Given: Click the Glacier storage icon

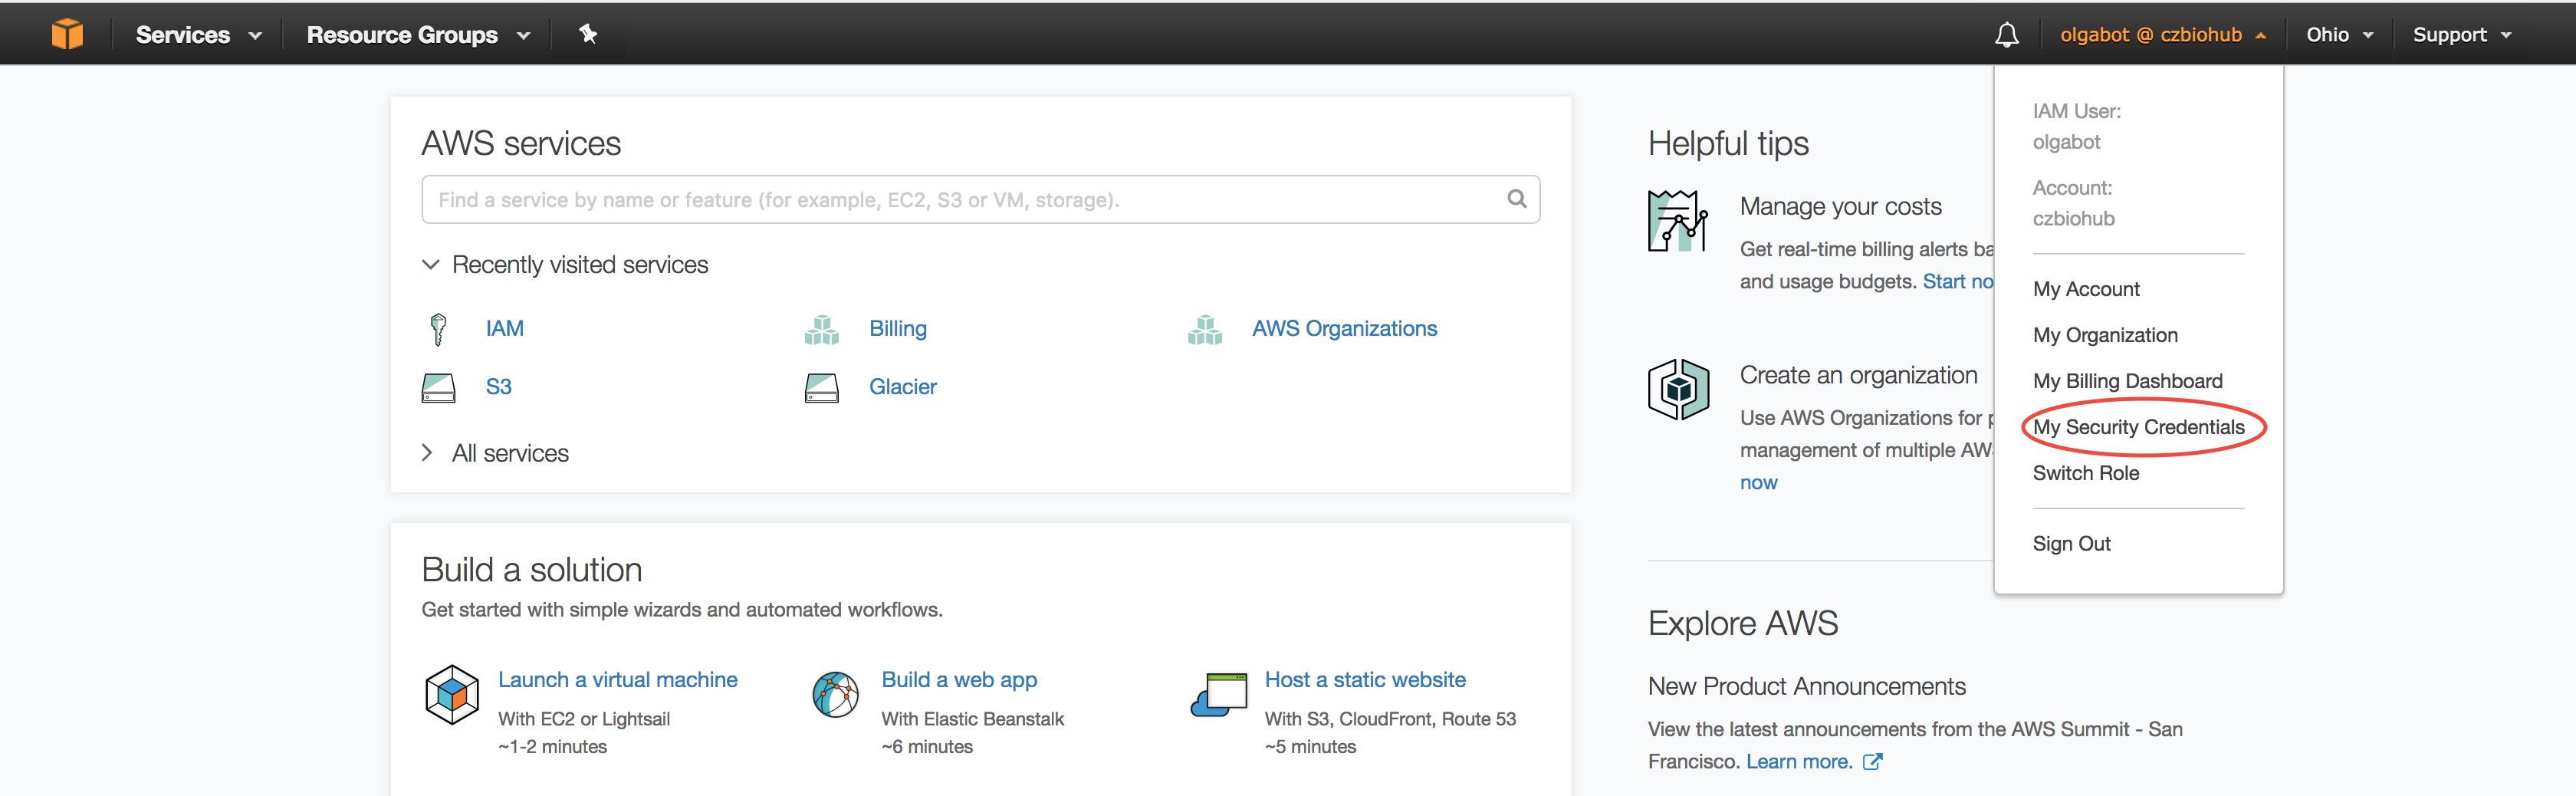Looking at the screenshot, I should click(x=821, y=387).
